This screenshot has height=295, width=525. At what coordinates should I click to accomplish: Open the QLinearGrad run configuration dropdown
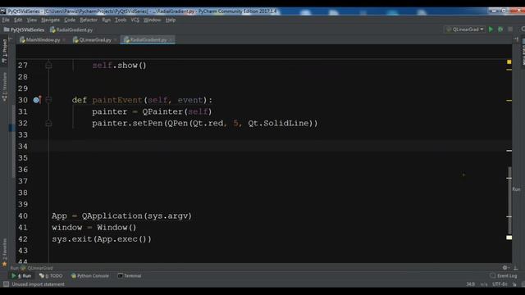[x=465, y=29]
